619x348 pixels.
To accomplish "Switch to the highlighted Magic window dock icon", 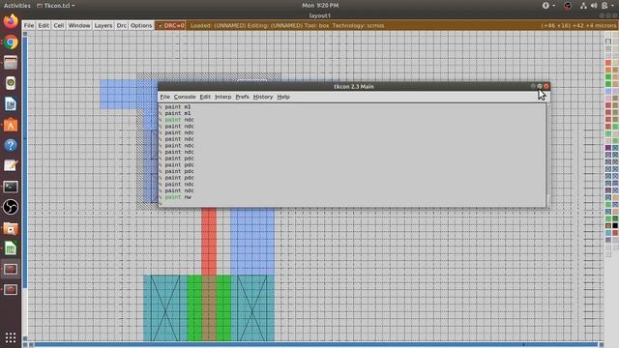I will tap(11, 269).
